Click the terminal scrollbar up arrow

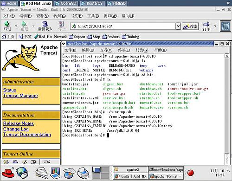[x=227, y=56]
